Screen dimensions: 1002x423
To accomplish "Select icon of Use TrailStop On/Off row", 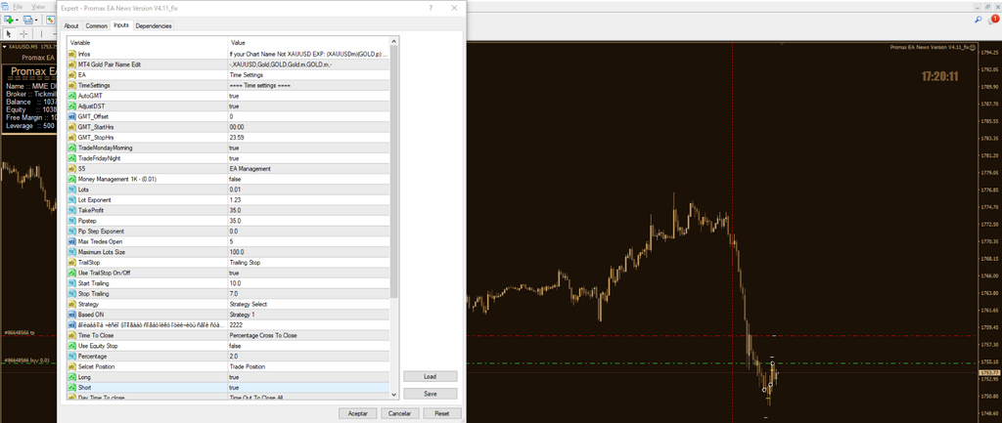I will click(72, 273).
